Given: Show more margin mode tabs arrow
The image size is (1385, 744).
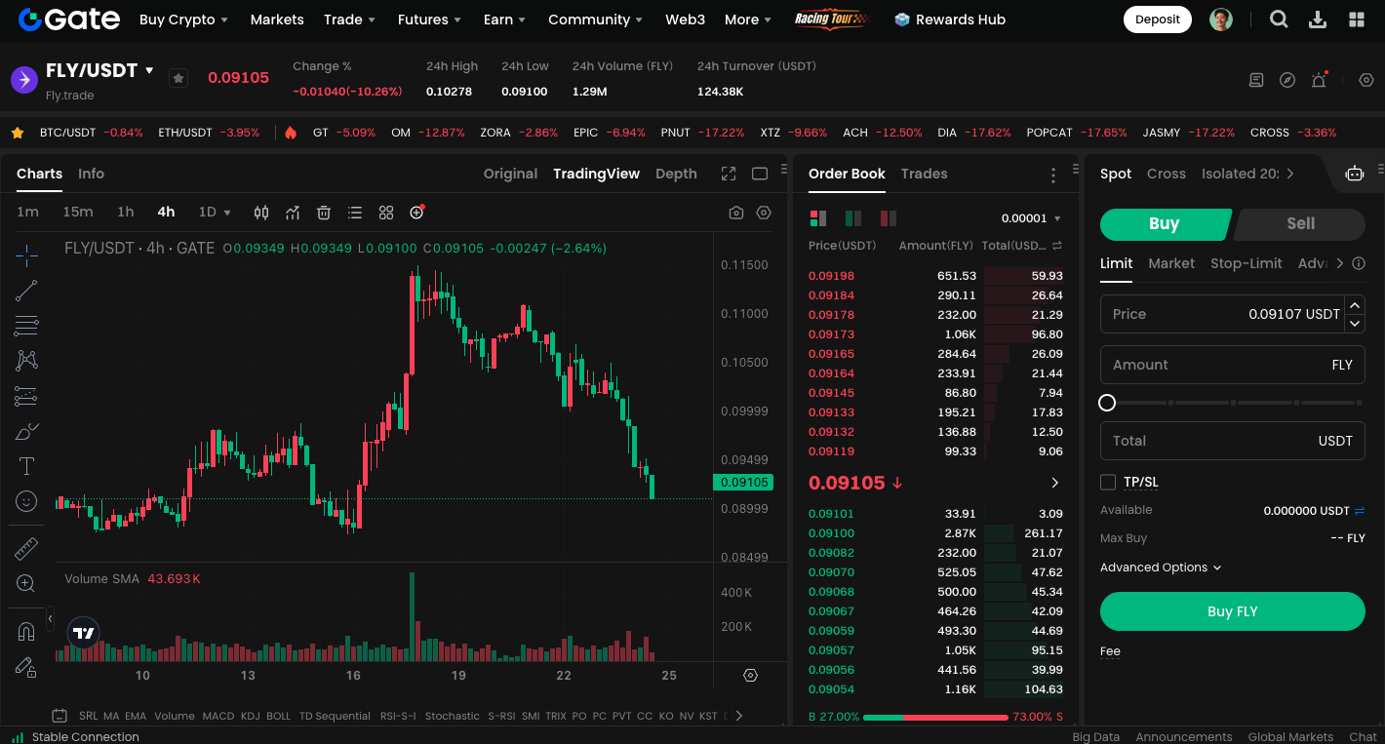Looking at the screenshot, I should pos(1290,174).
